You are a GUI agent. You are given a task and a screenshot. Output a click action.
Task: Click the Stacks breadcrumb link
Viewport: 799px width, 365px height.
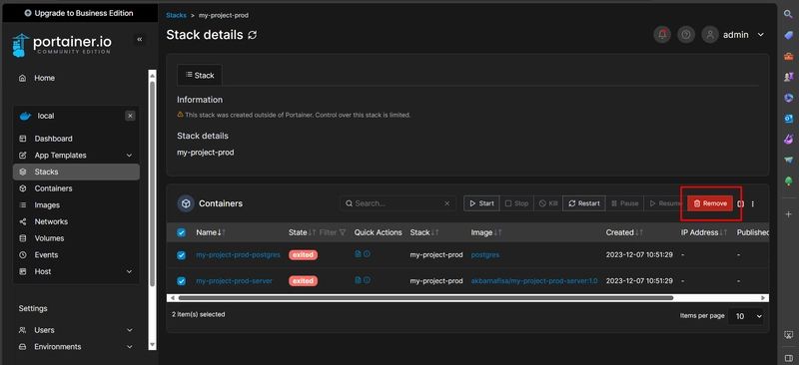177,15
